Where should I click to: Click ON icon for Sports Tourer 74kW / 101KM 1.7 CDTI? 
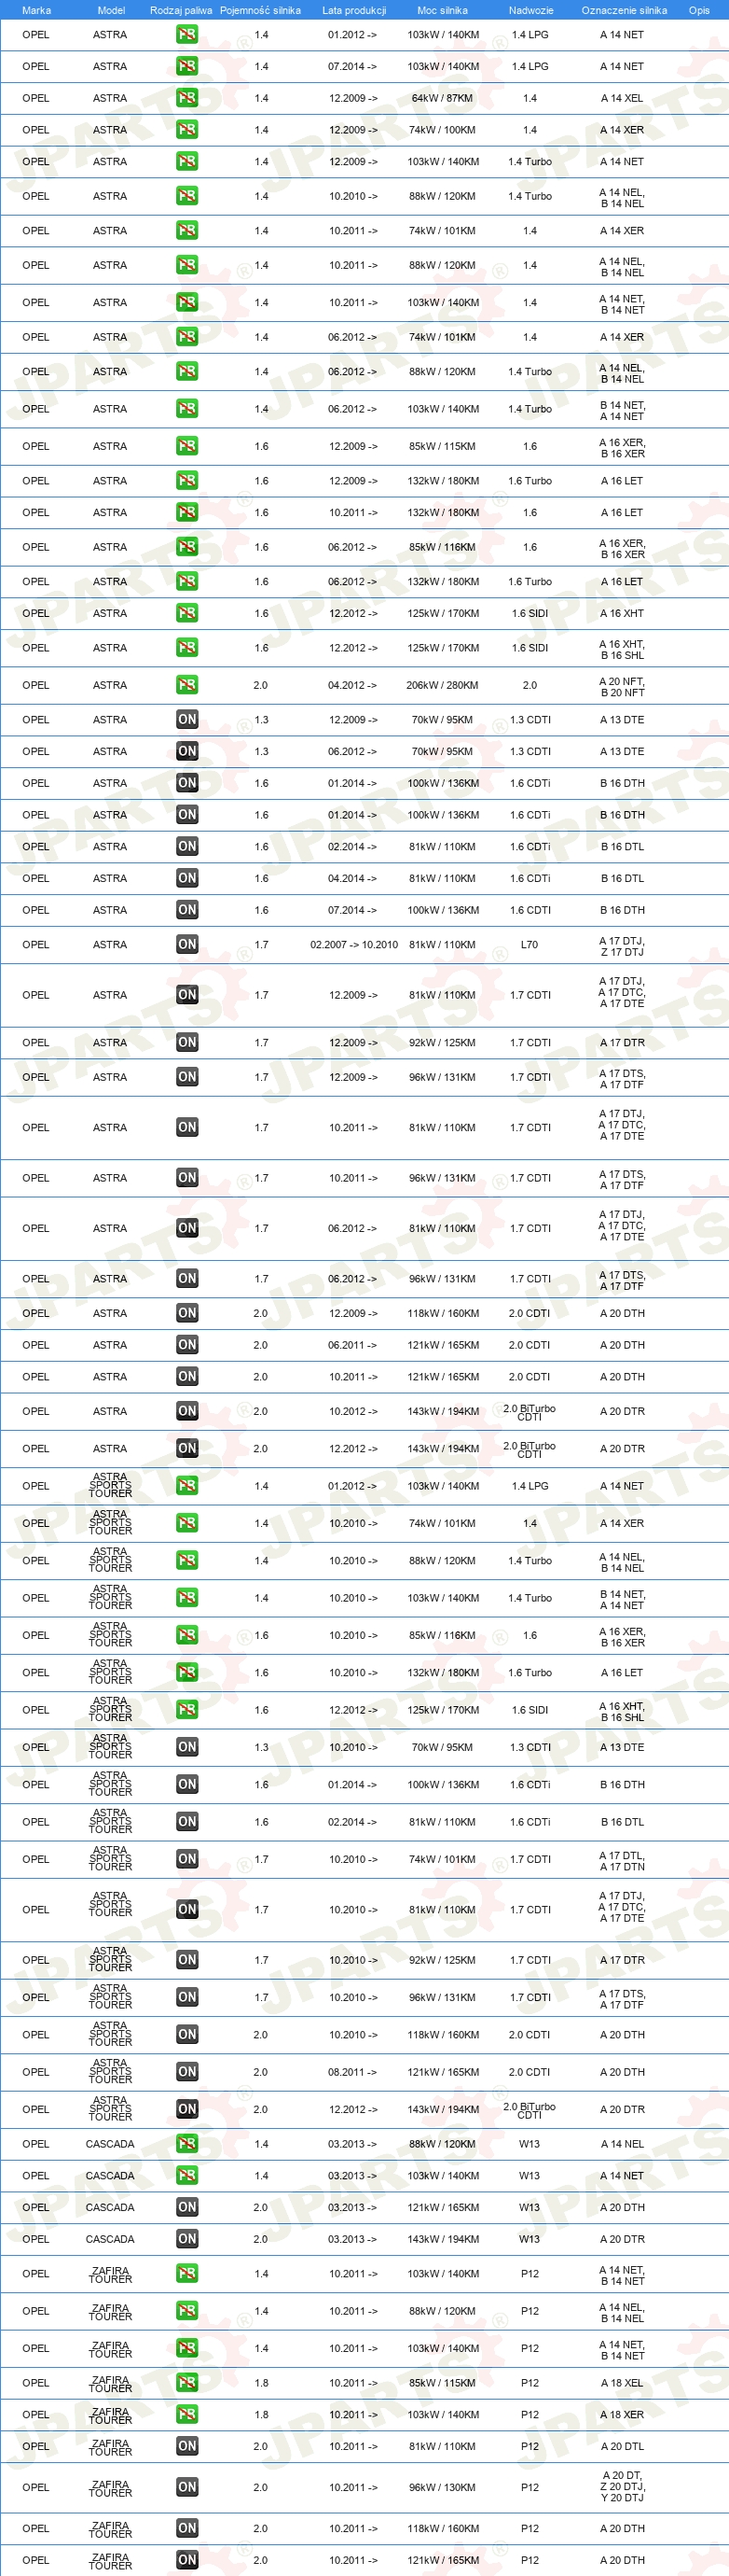(x=186, y=1859)
